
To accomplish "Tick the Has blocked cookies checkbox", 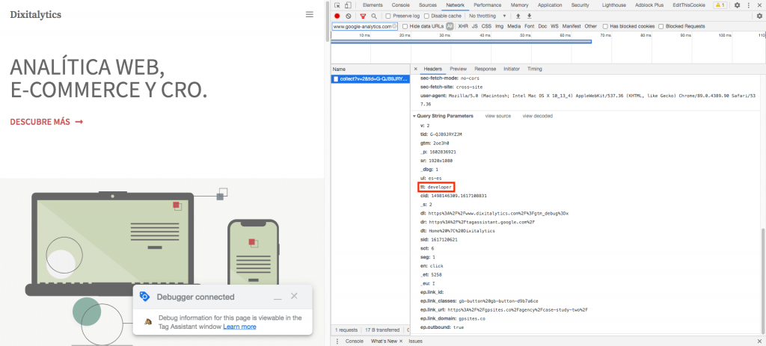I will tap(606, 26).
